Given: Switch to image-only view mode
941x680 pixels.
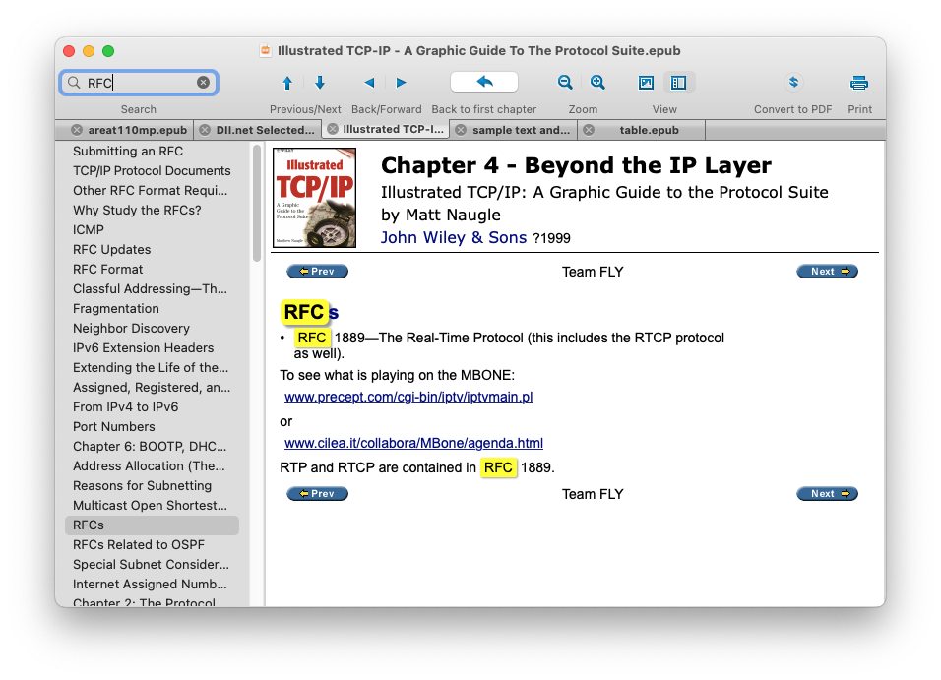Looking at the screenshot, I should [647, 83].
